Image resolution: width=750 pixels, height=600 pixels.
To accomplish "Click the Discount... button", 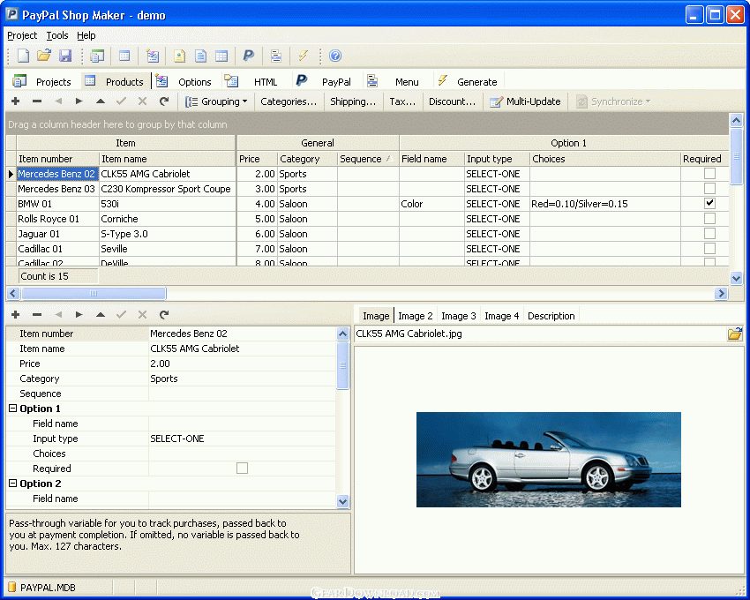I will (x=452, y=101).
